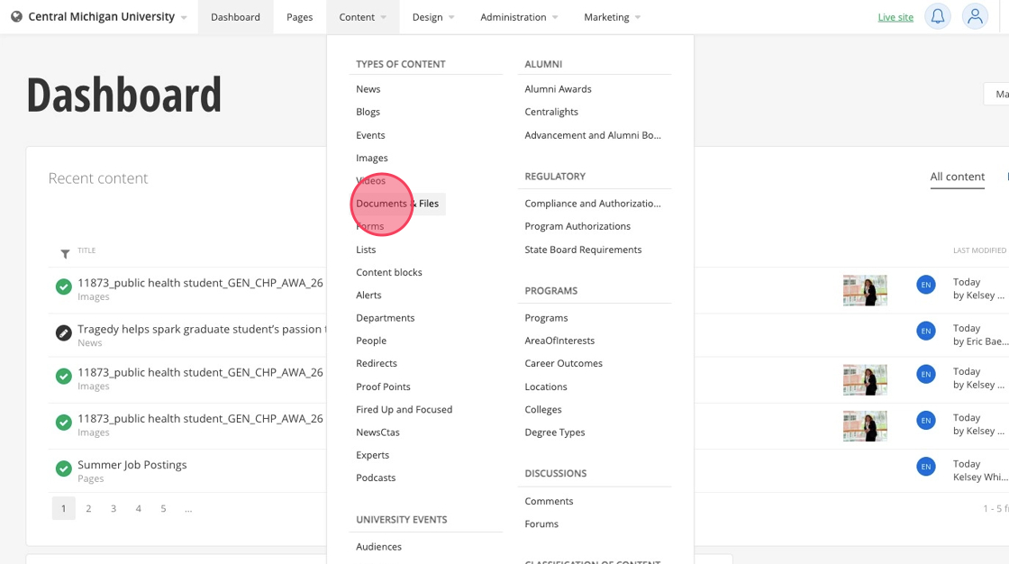Choose AreaOfInterests menu entry
Image resolution: width=1009 pixels, height=564 pixels.
pyautogui.click(x=559, y=341)
